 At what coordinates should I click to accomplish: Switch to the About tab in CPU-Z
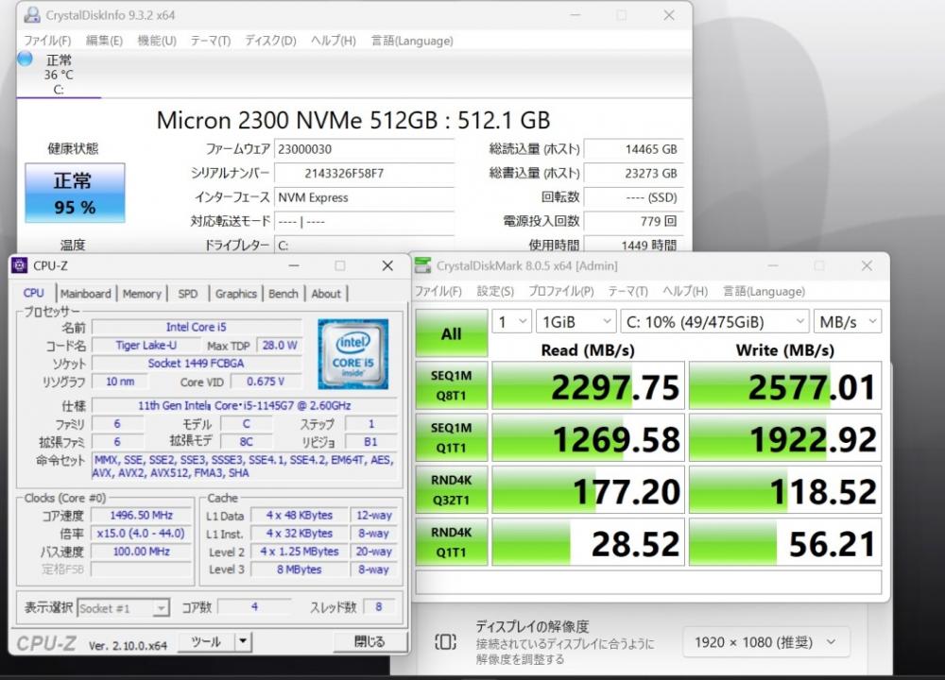click(x=326, y=294)
